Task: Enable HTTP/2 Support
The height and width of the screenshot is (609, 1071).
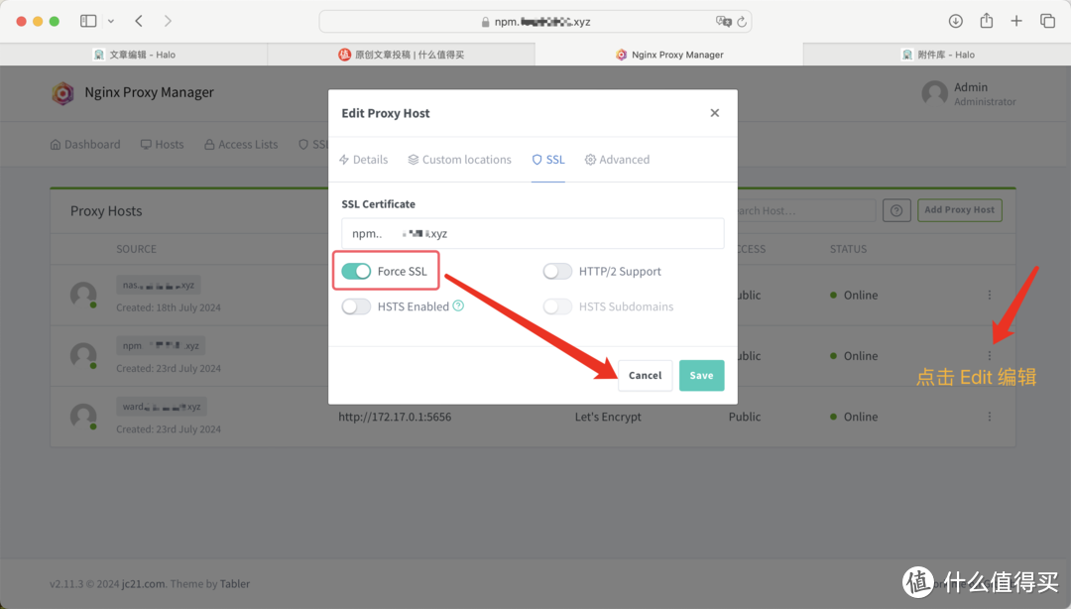Action: click(x=557, y=270)
